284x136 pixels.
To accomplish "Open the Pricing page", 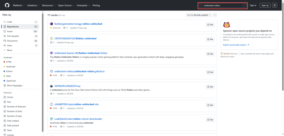I will (96, 5).
